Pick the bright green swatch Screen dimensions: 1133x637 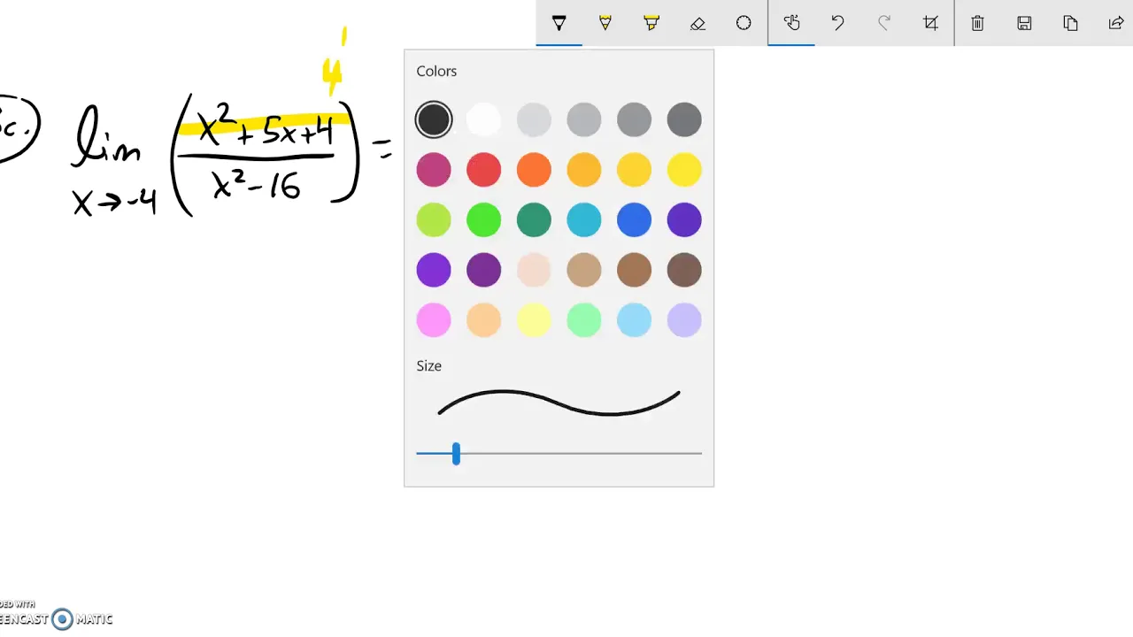[x=483, y=219]
